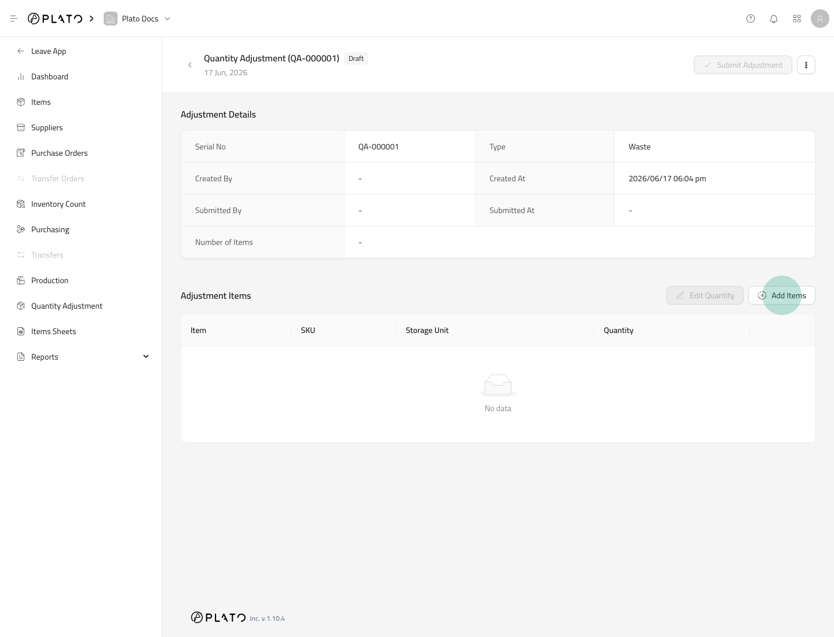Open the three-dot more options menu

point(806,65)
